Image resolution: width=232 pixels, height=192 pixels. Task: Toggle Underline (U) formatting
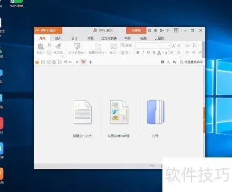148,53
